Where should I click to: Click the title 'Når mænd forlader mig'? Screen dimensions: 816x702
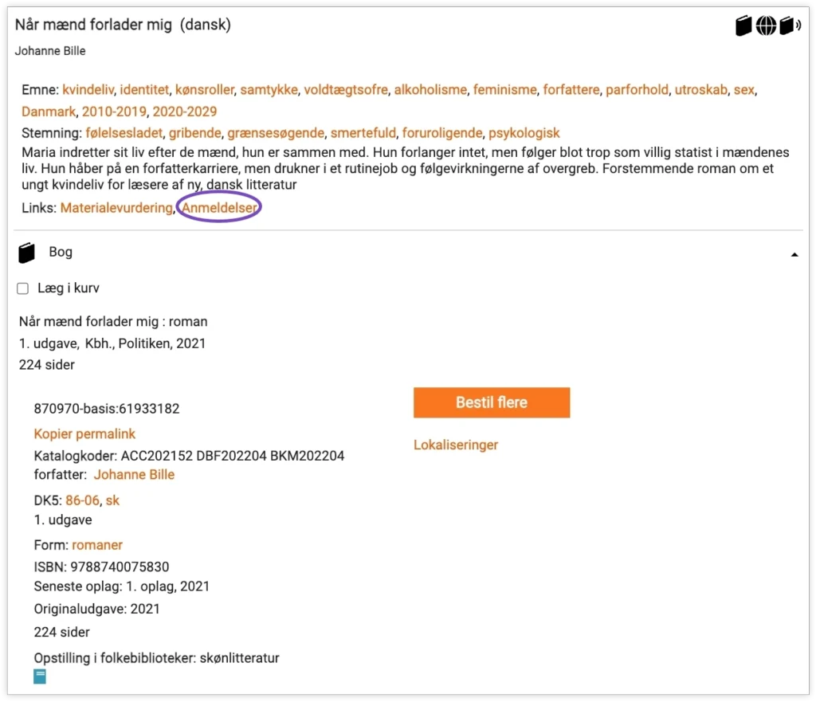click(x=93, y=25)
